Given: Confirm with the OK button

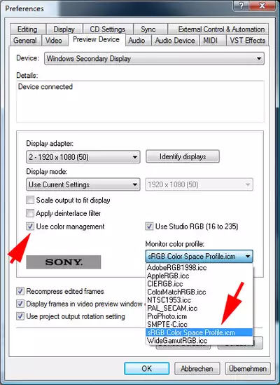Looking at the screenshot, I should (146, 368).
